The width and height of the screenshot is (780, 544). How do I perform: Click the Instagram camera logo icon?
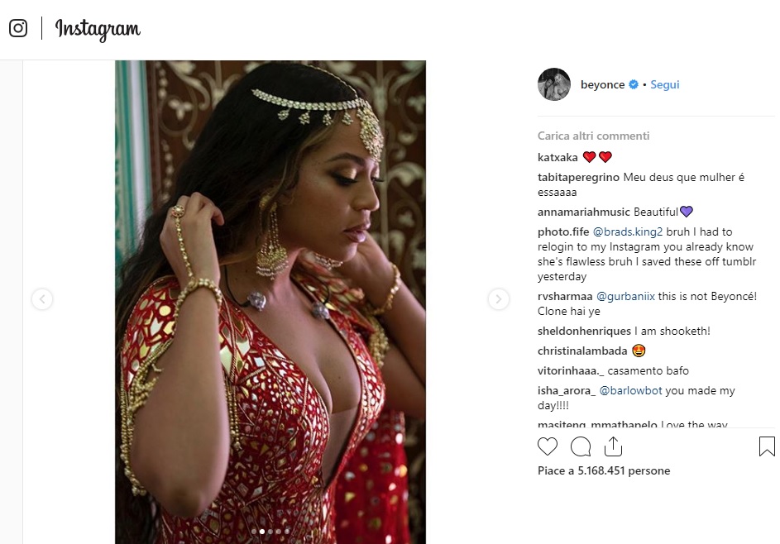pos(18,29)
